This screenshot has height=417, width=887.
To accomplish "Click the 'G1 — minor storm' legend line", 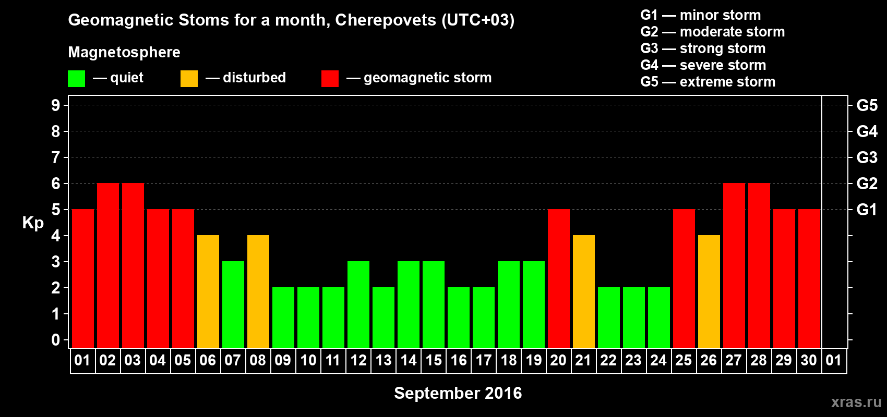I will pos(701,15).
